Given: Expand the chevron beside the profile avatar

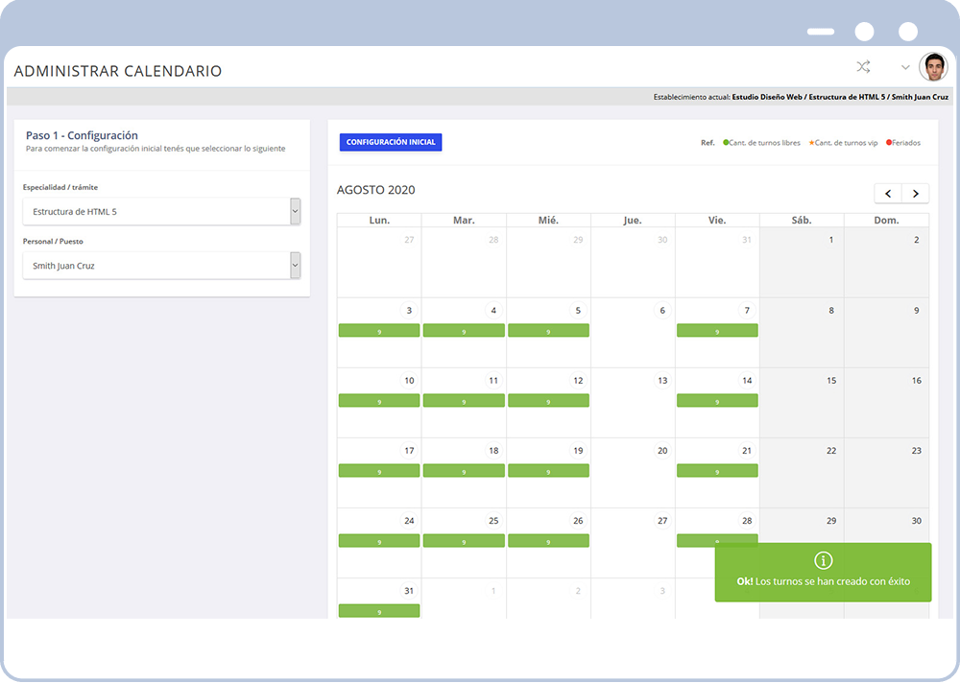Looking at the screenshot, I should coord(903,68).
